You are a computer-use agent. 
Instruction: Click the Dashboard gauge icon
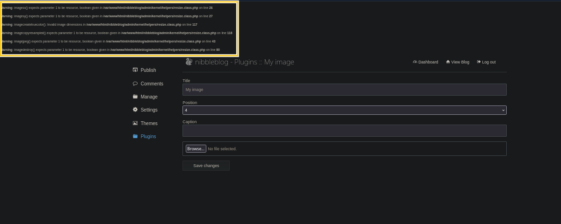[x=415, y=62]
